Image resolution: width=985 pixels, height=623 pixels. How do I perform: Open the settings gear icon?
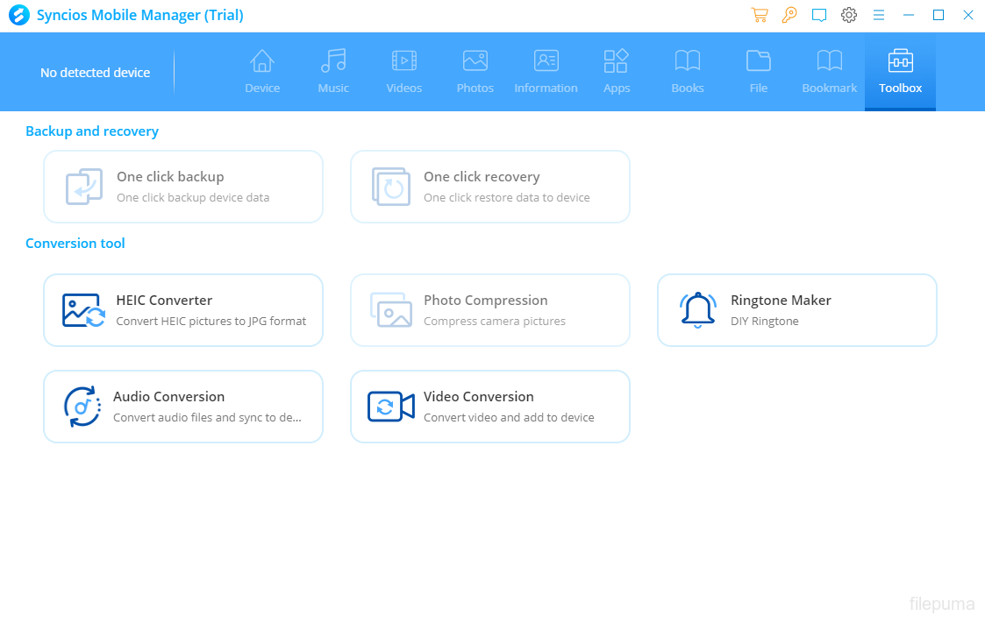(x=849, y=15)
